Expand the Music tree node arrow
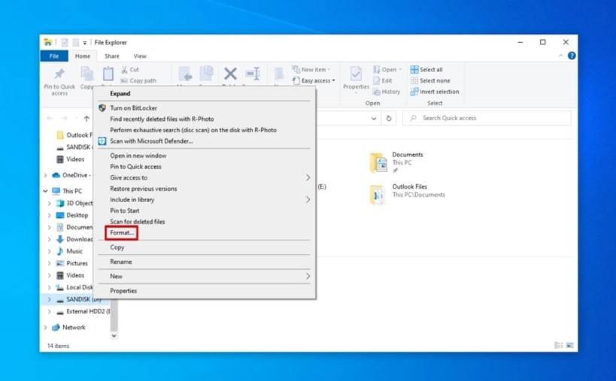This screenshot has width=616, height=381. point(49,251)
